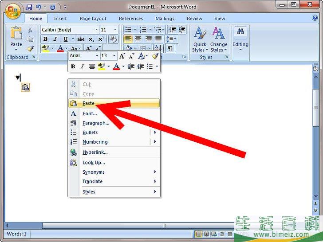Click mini toolbar Format Painter brush

pos(155,56)
